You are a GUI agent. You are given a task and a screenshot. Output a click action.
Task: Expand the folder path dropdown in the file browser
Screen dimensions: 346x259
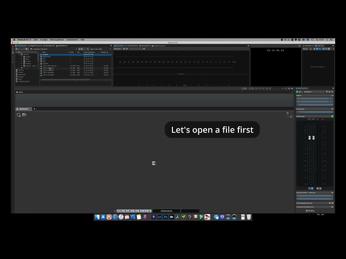coord(76,49)
